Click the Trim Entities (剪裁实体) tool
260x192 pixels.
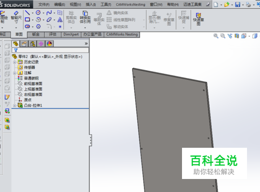point(71,17)
